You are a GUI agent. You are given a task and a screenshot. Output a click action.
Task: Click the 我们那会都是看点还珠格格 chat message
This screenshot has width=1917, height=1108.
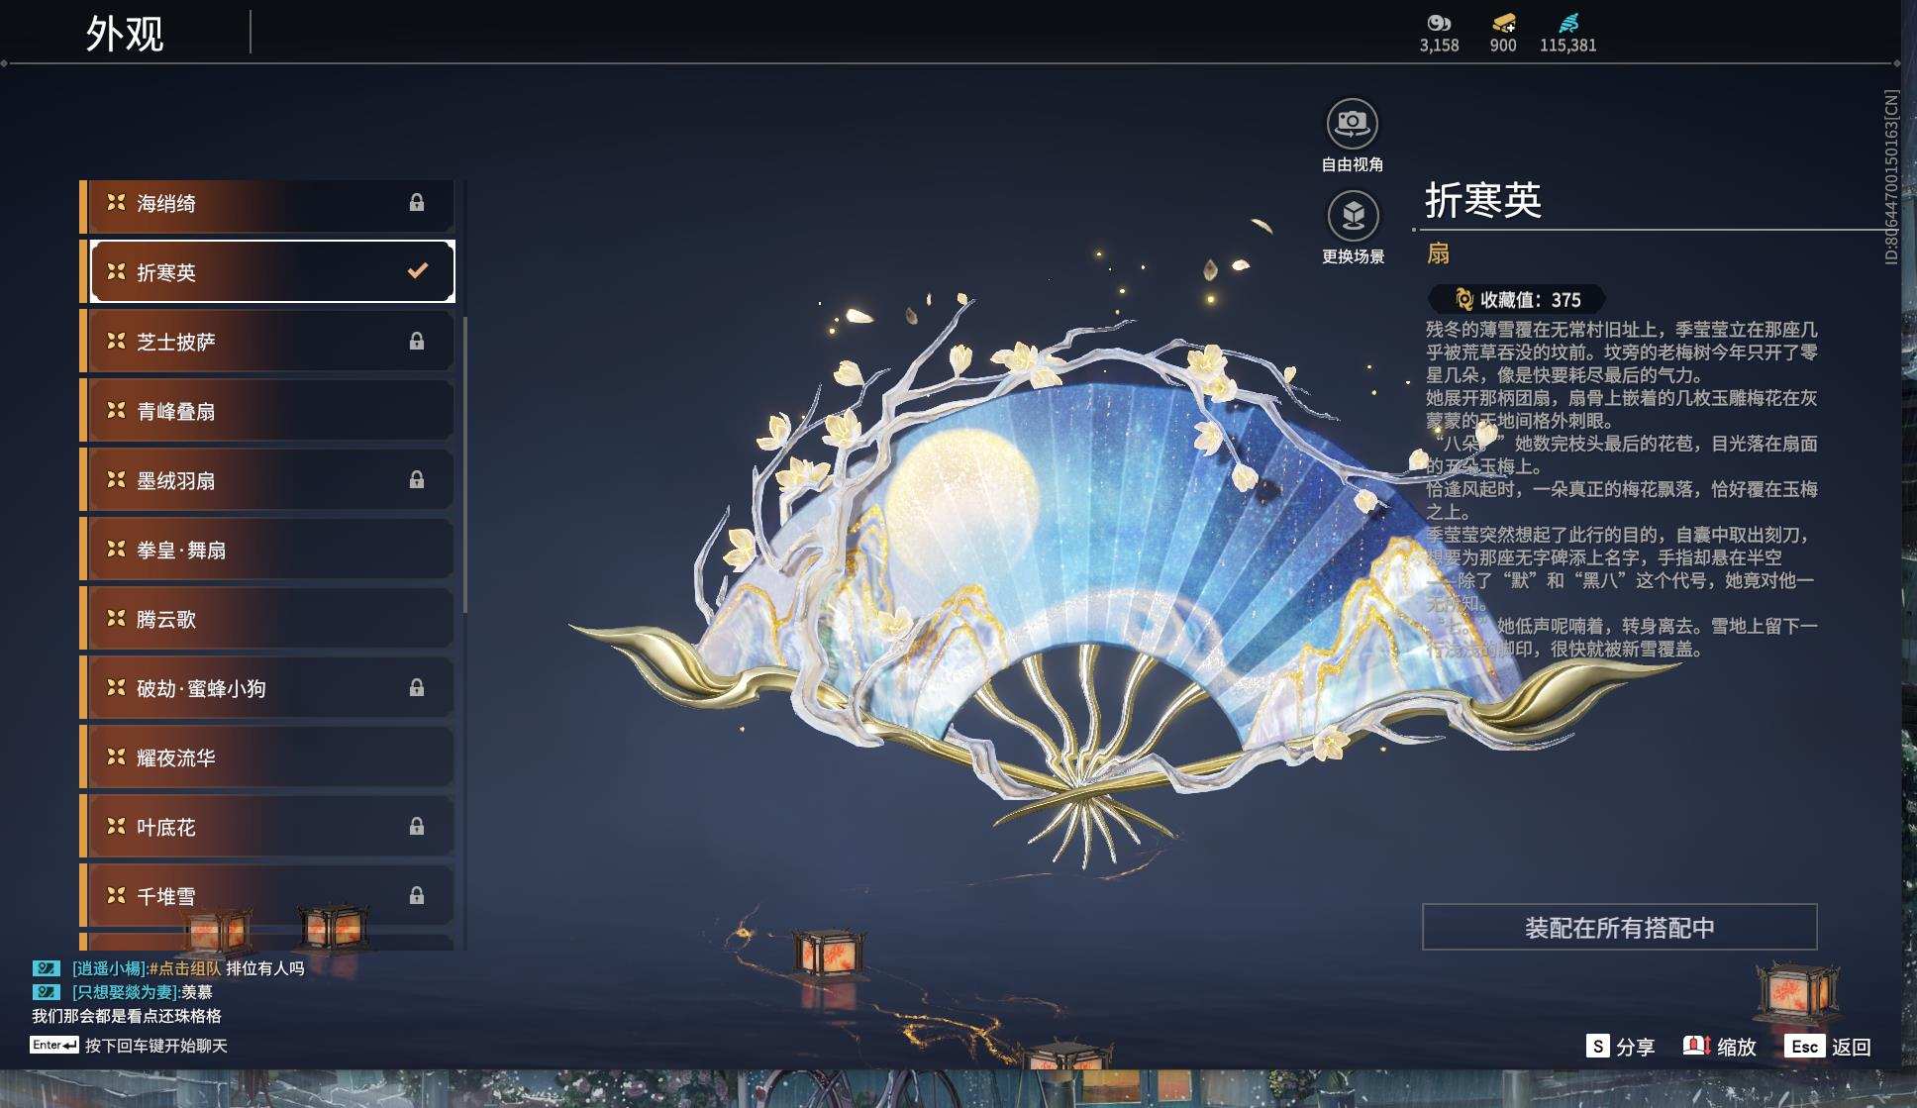[x=127, y=1016]
